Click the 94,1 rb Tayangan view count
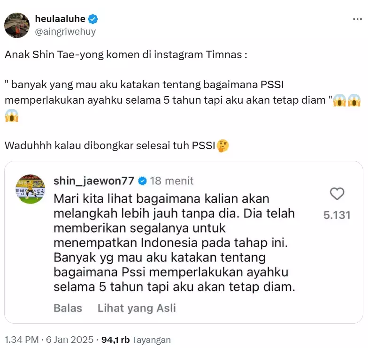Viewport: 368px width, 348px height. tap(136, 340)
